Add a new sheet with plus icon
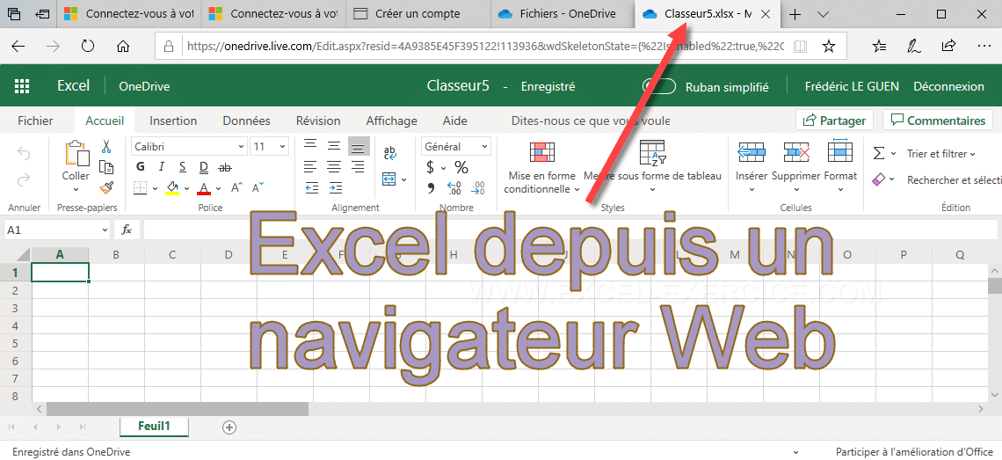The image size is (1002, 460). pos(229,427)
